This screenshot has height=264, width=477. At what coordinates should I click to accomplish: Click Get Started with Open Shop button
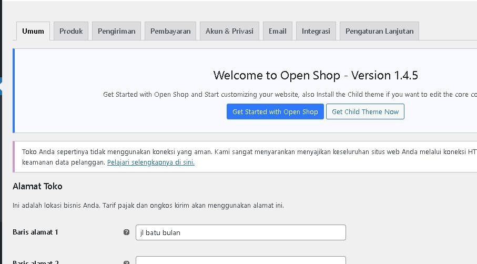click(x=275, y=111)
